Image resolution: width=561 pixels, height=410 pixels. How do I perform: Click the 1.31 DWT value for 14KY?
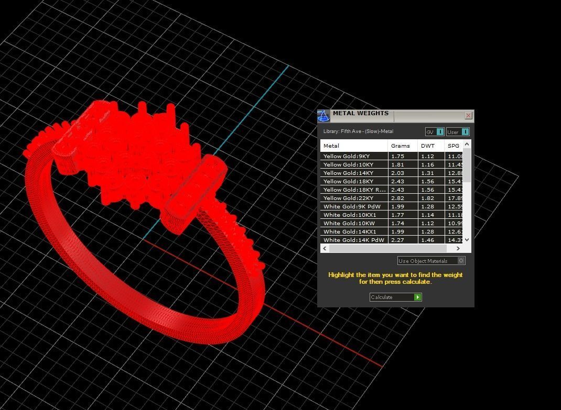(x=427, y=173)
